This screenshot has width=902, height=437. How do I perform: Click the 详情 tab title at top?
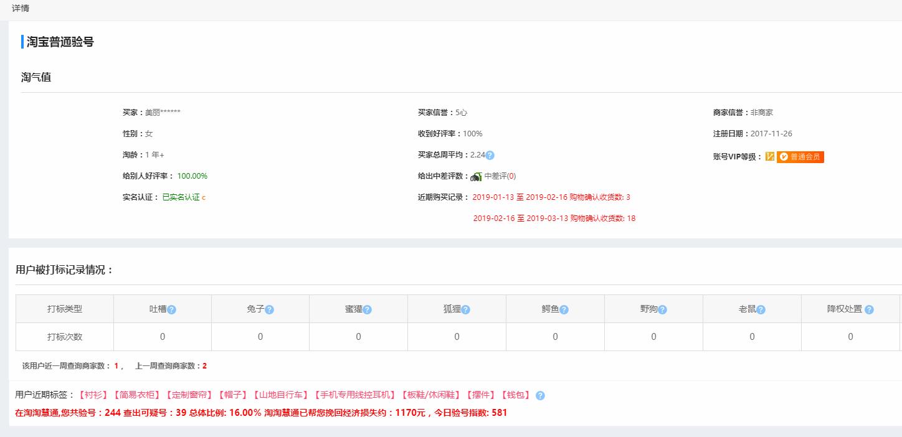(x=21, y=8)
